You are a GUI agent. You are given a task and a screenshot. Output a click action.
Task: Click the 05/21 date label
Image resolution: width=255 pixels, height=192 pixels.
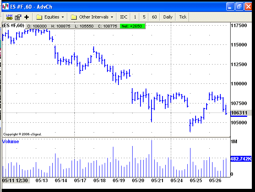(157, 181)
